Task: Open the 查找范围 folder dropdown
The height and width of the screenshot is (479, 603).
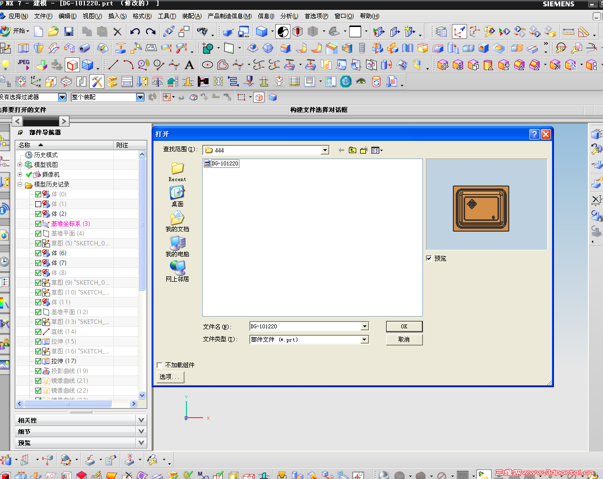Action: pyautogui.click(x=325, y=150)
